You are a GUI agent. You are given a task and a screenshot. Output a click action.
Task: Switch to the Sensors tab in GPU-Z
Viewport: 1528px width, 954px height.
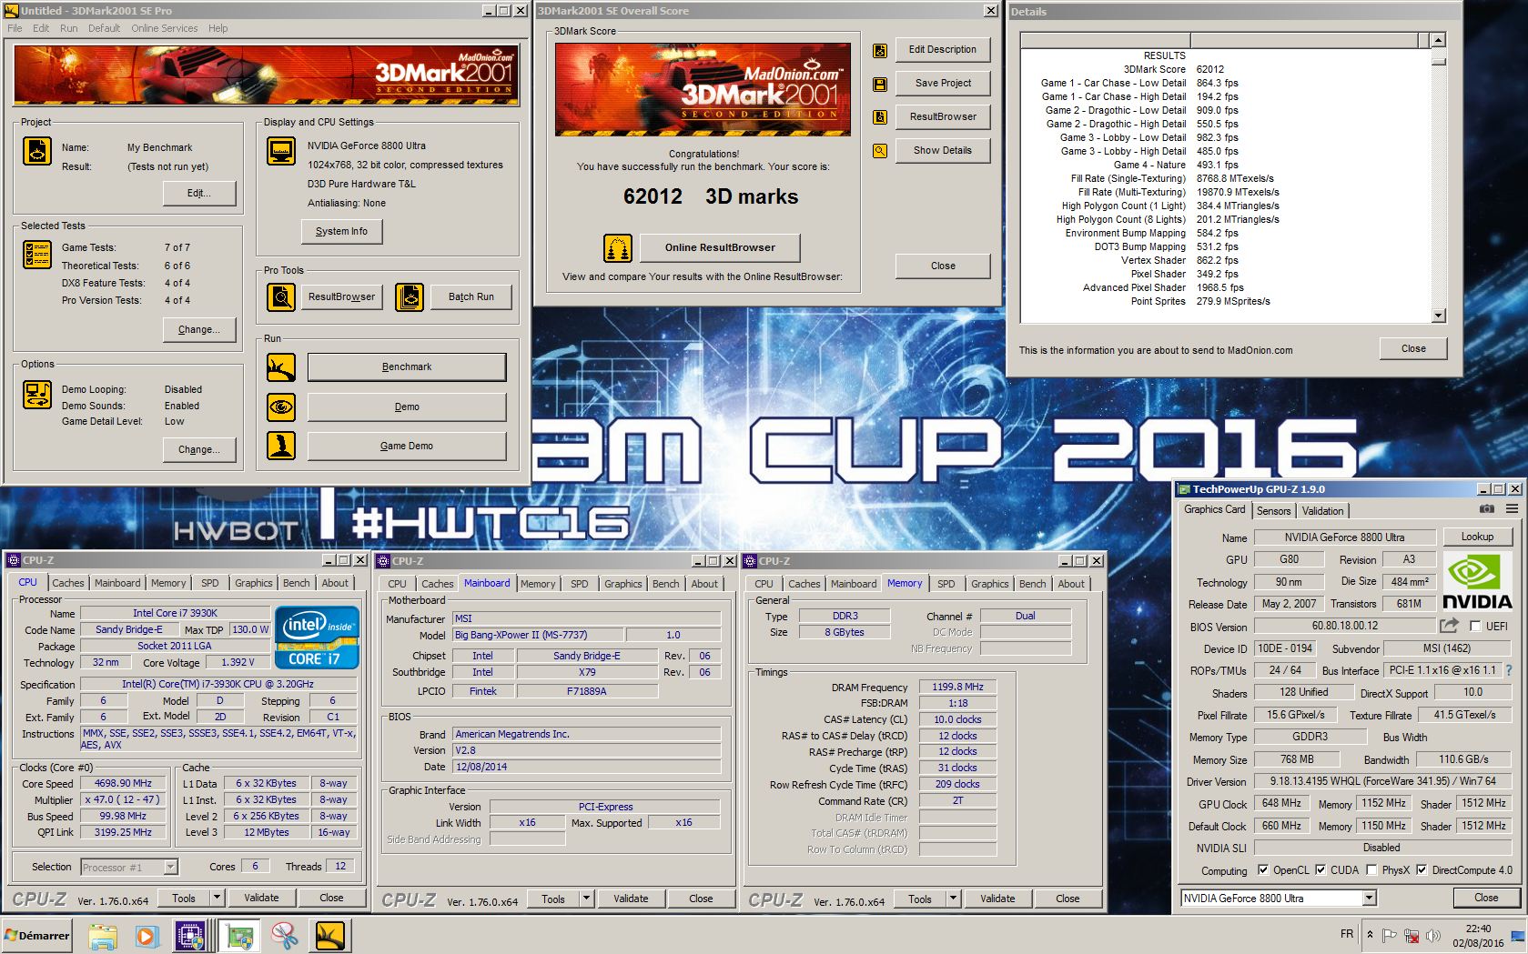1273,511
